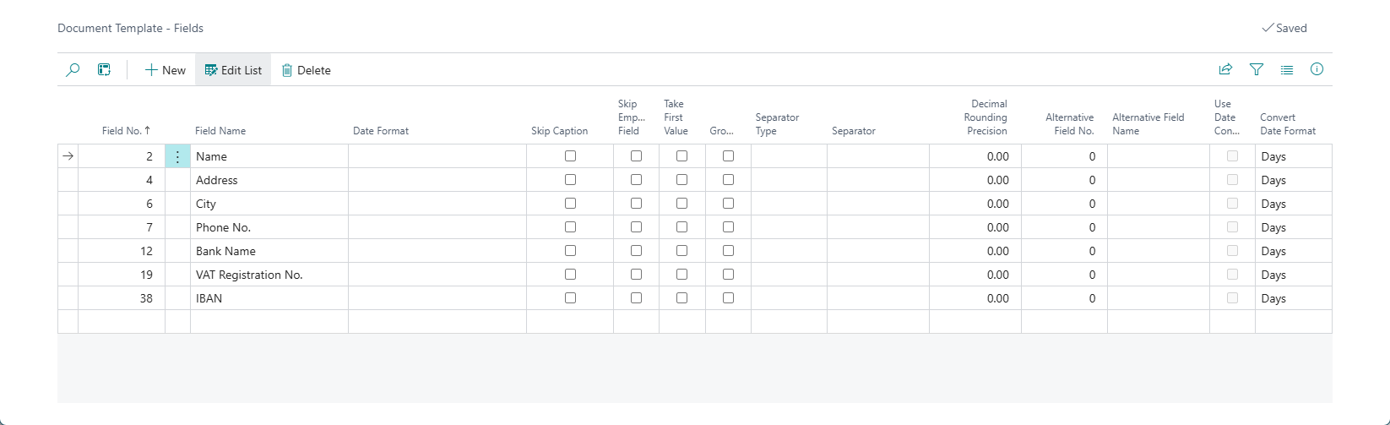
Task: Open the filter pane funnel icon
Action: click(1257, 70)
